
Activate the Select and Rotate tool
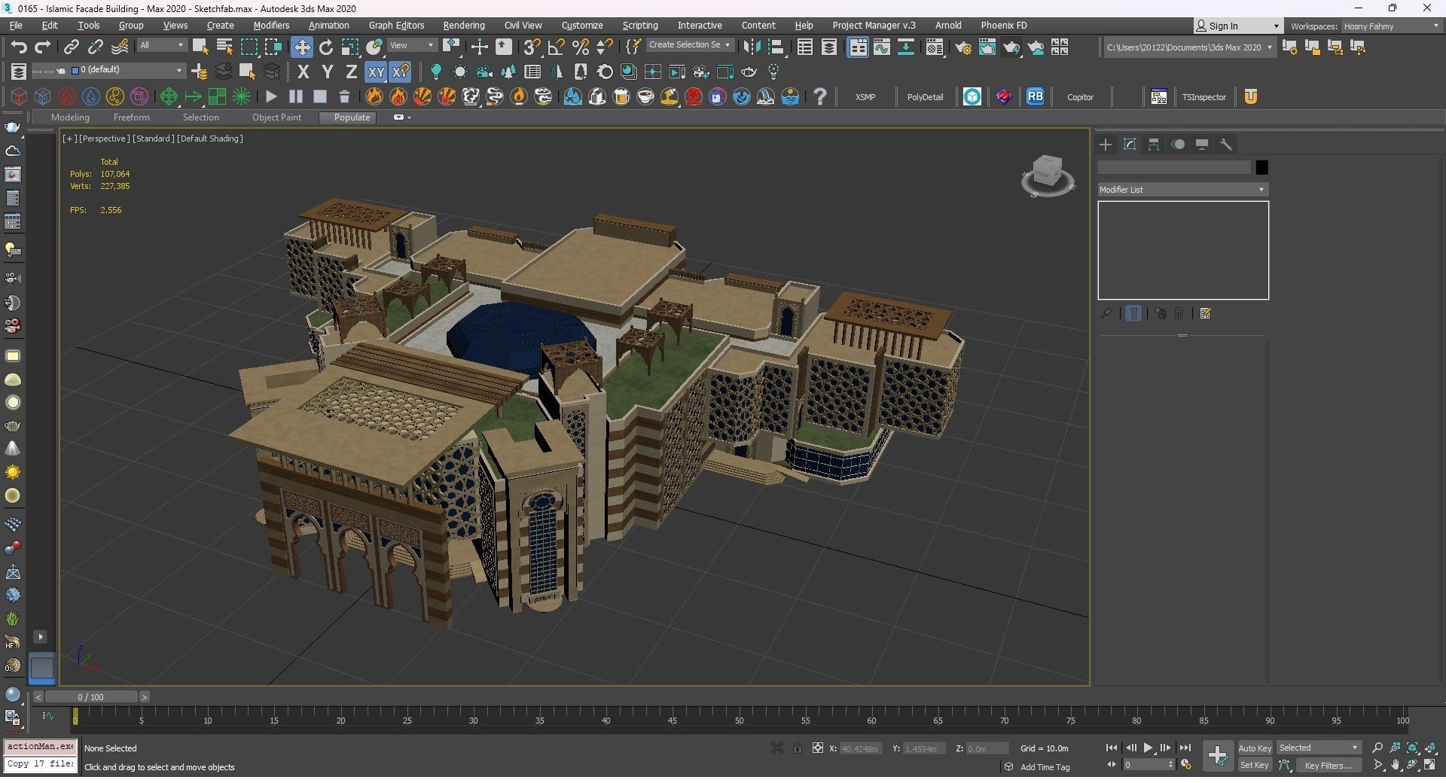click(326, 47)
